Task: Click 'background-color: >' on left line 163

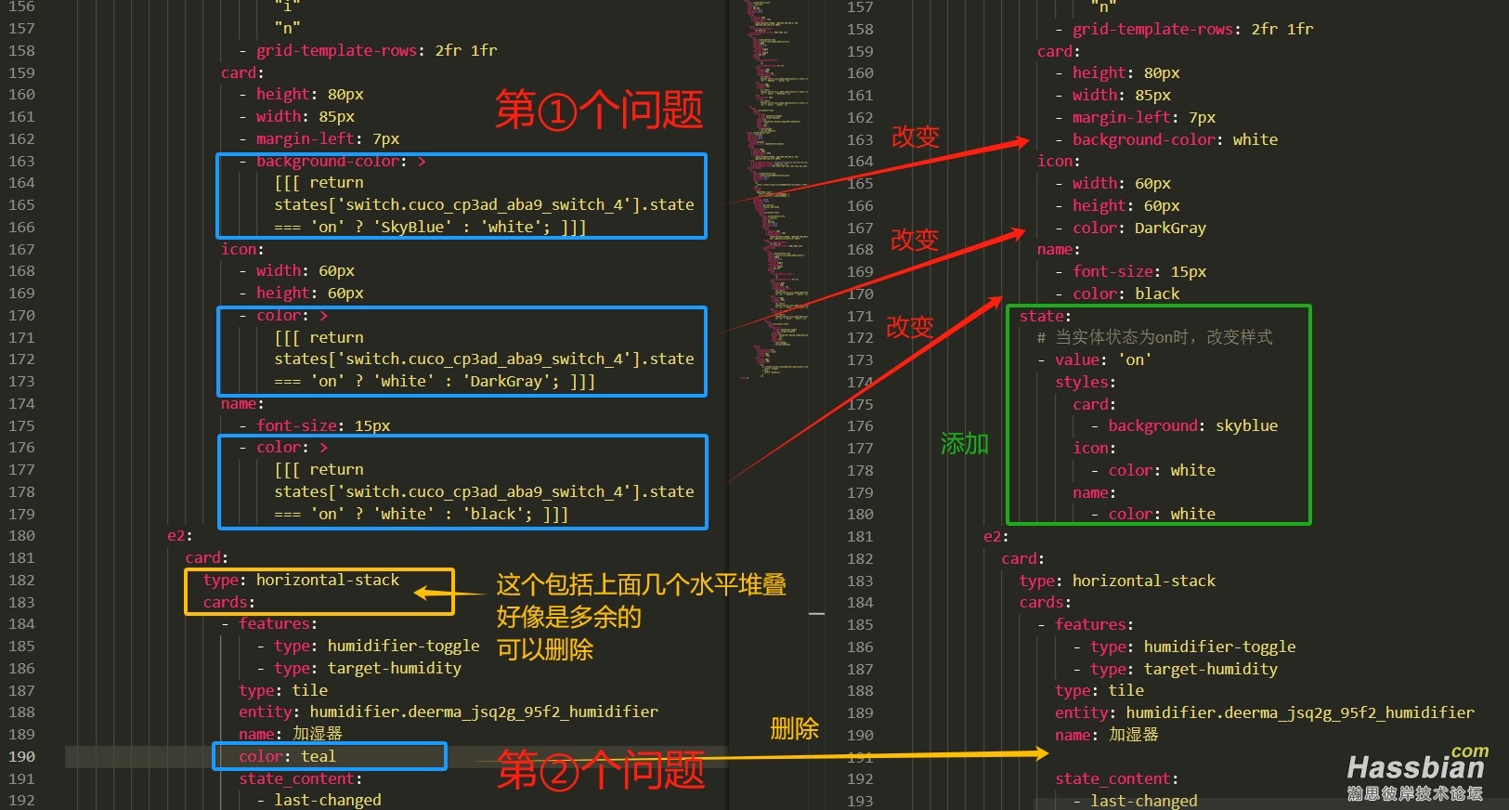Action: click(341, 161)
